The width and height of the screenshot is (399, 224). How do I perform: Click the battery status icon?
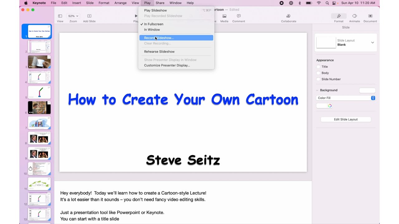tap(309, 3)
